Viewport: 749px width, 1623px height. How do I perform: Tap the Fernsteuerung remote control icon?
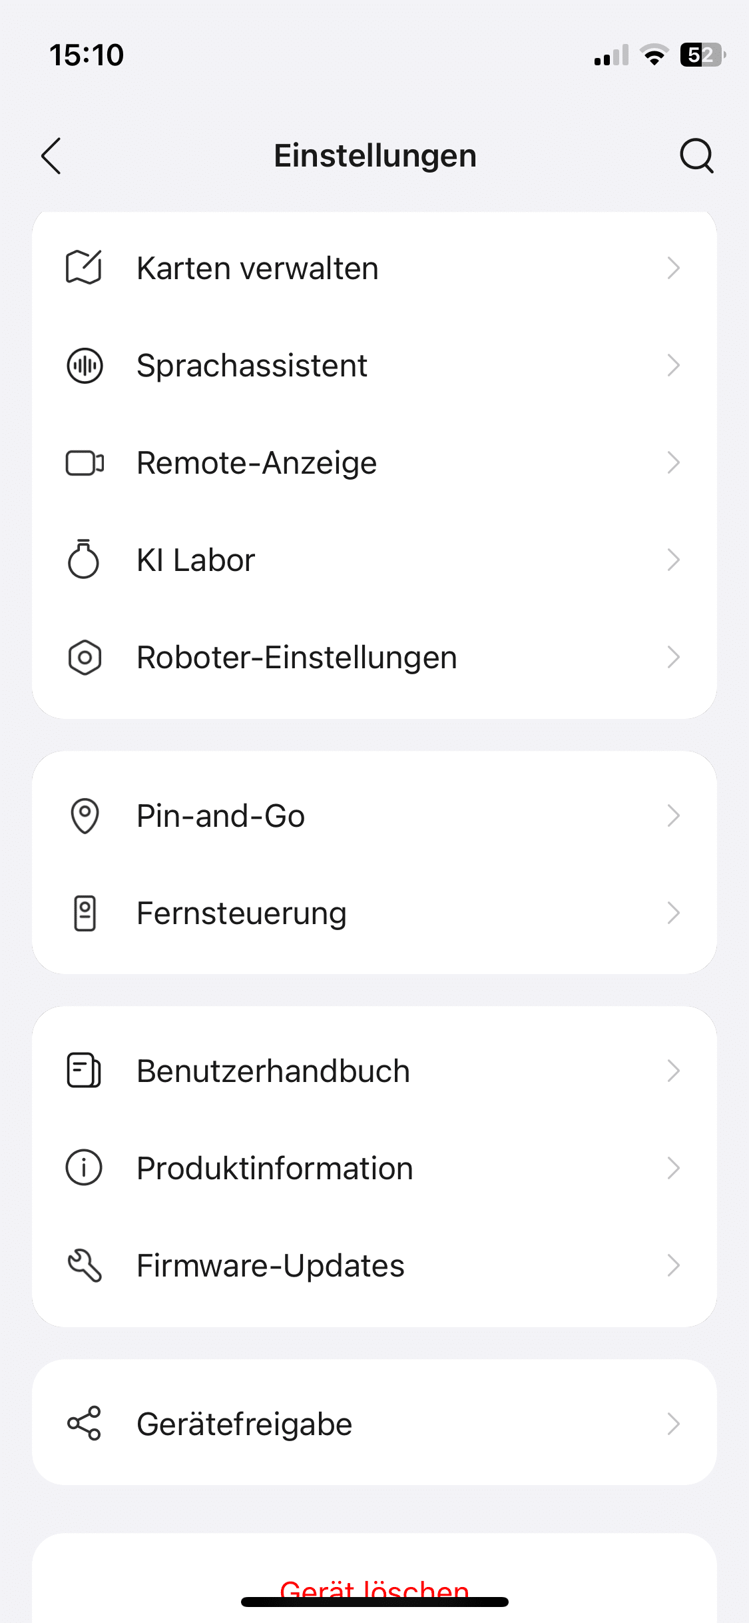85,913
